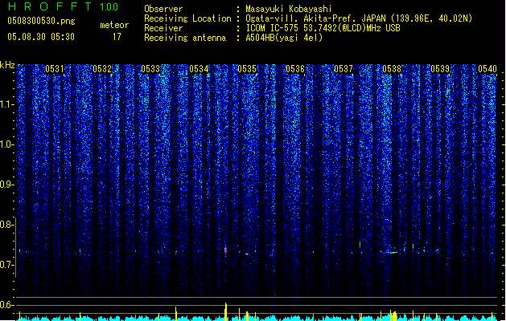Click the 0531 time marker
Viewport: 506px width, 321px height.
[x=54, y=69]
